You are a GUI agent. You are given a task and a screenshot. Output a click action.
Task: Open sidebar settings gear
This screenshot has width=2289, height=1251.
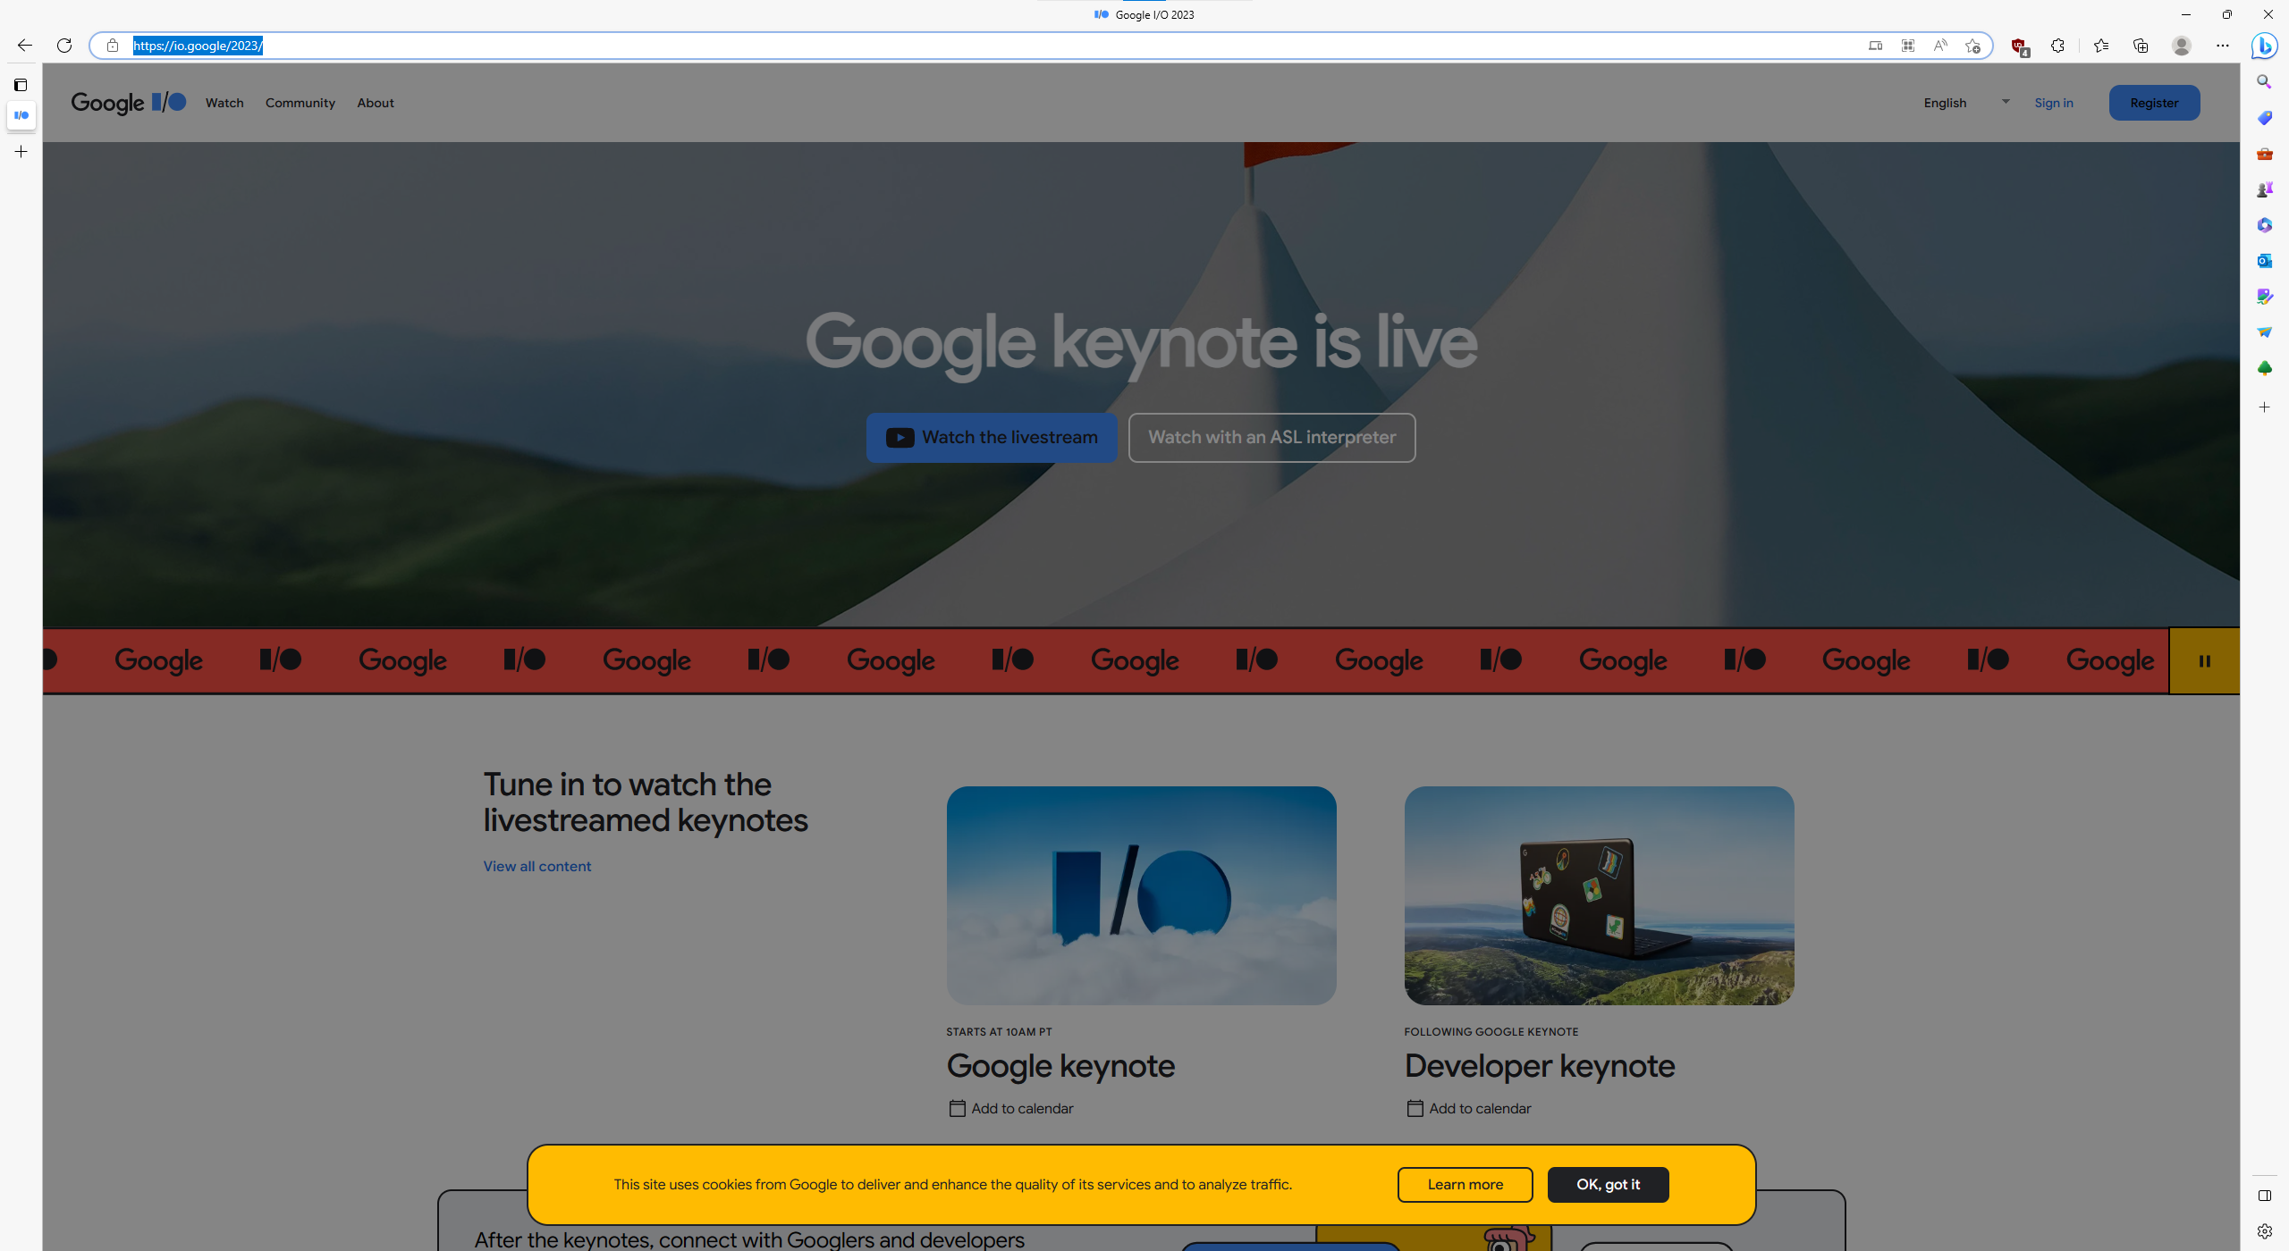[2265, 1231]
